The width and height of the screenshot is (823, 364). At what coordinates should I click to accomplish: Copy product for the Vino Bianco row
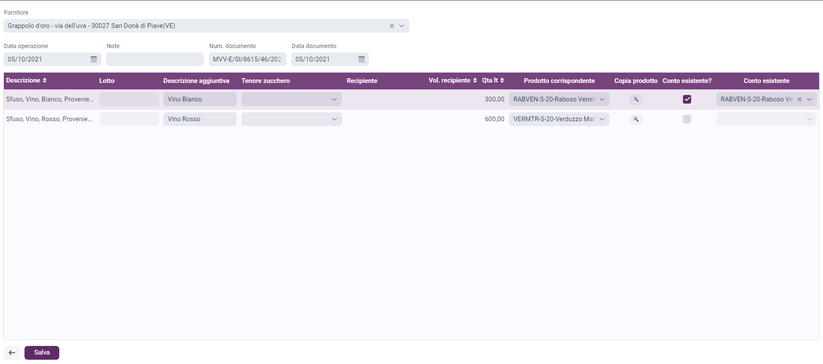(x=636, y=99)
